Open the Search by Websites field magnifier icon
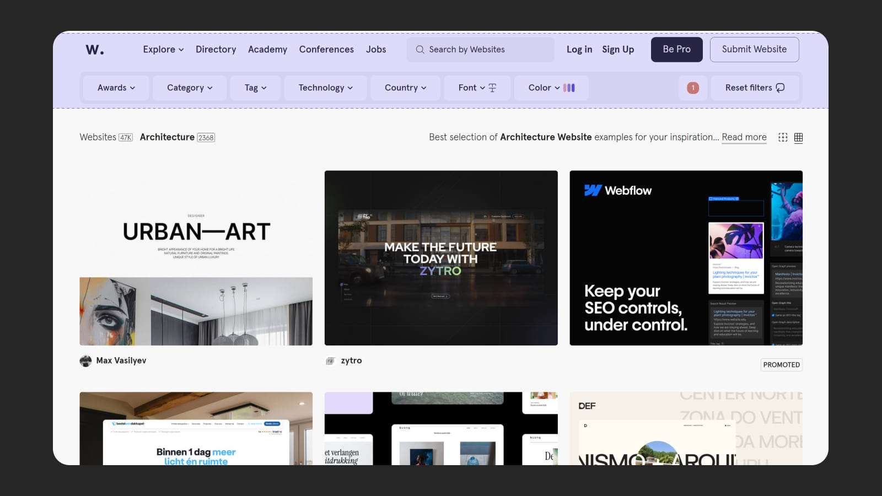Viewport: 882px width, 496px height. [x=420, y=50]
